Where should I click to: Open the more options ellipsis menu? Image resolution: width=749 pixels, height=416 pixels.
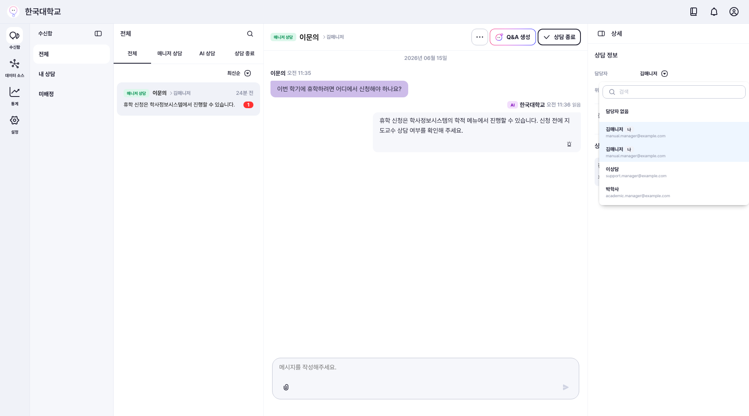tap(480, 37)
